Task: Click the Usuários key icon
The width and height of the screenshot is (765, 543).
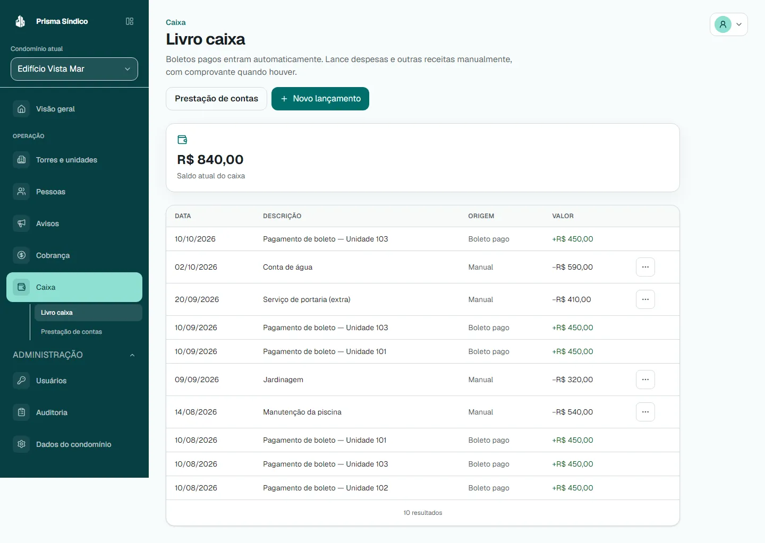Action: [x=21, y=381]
